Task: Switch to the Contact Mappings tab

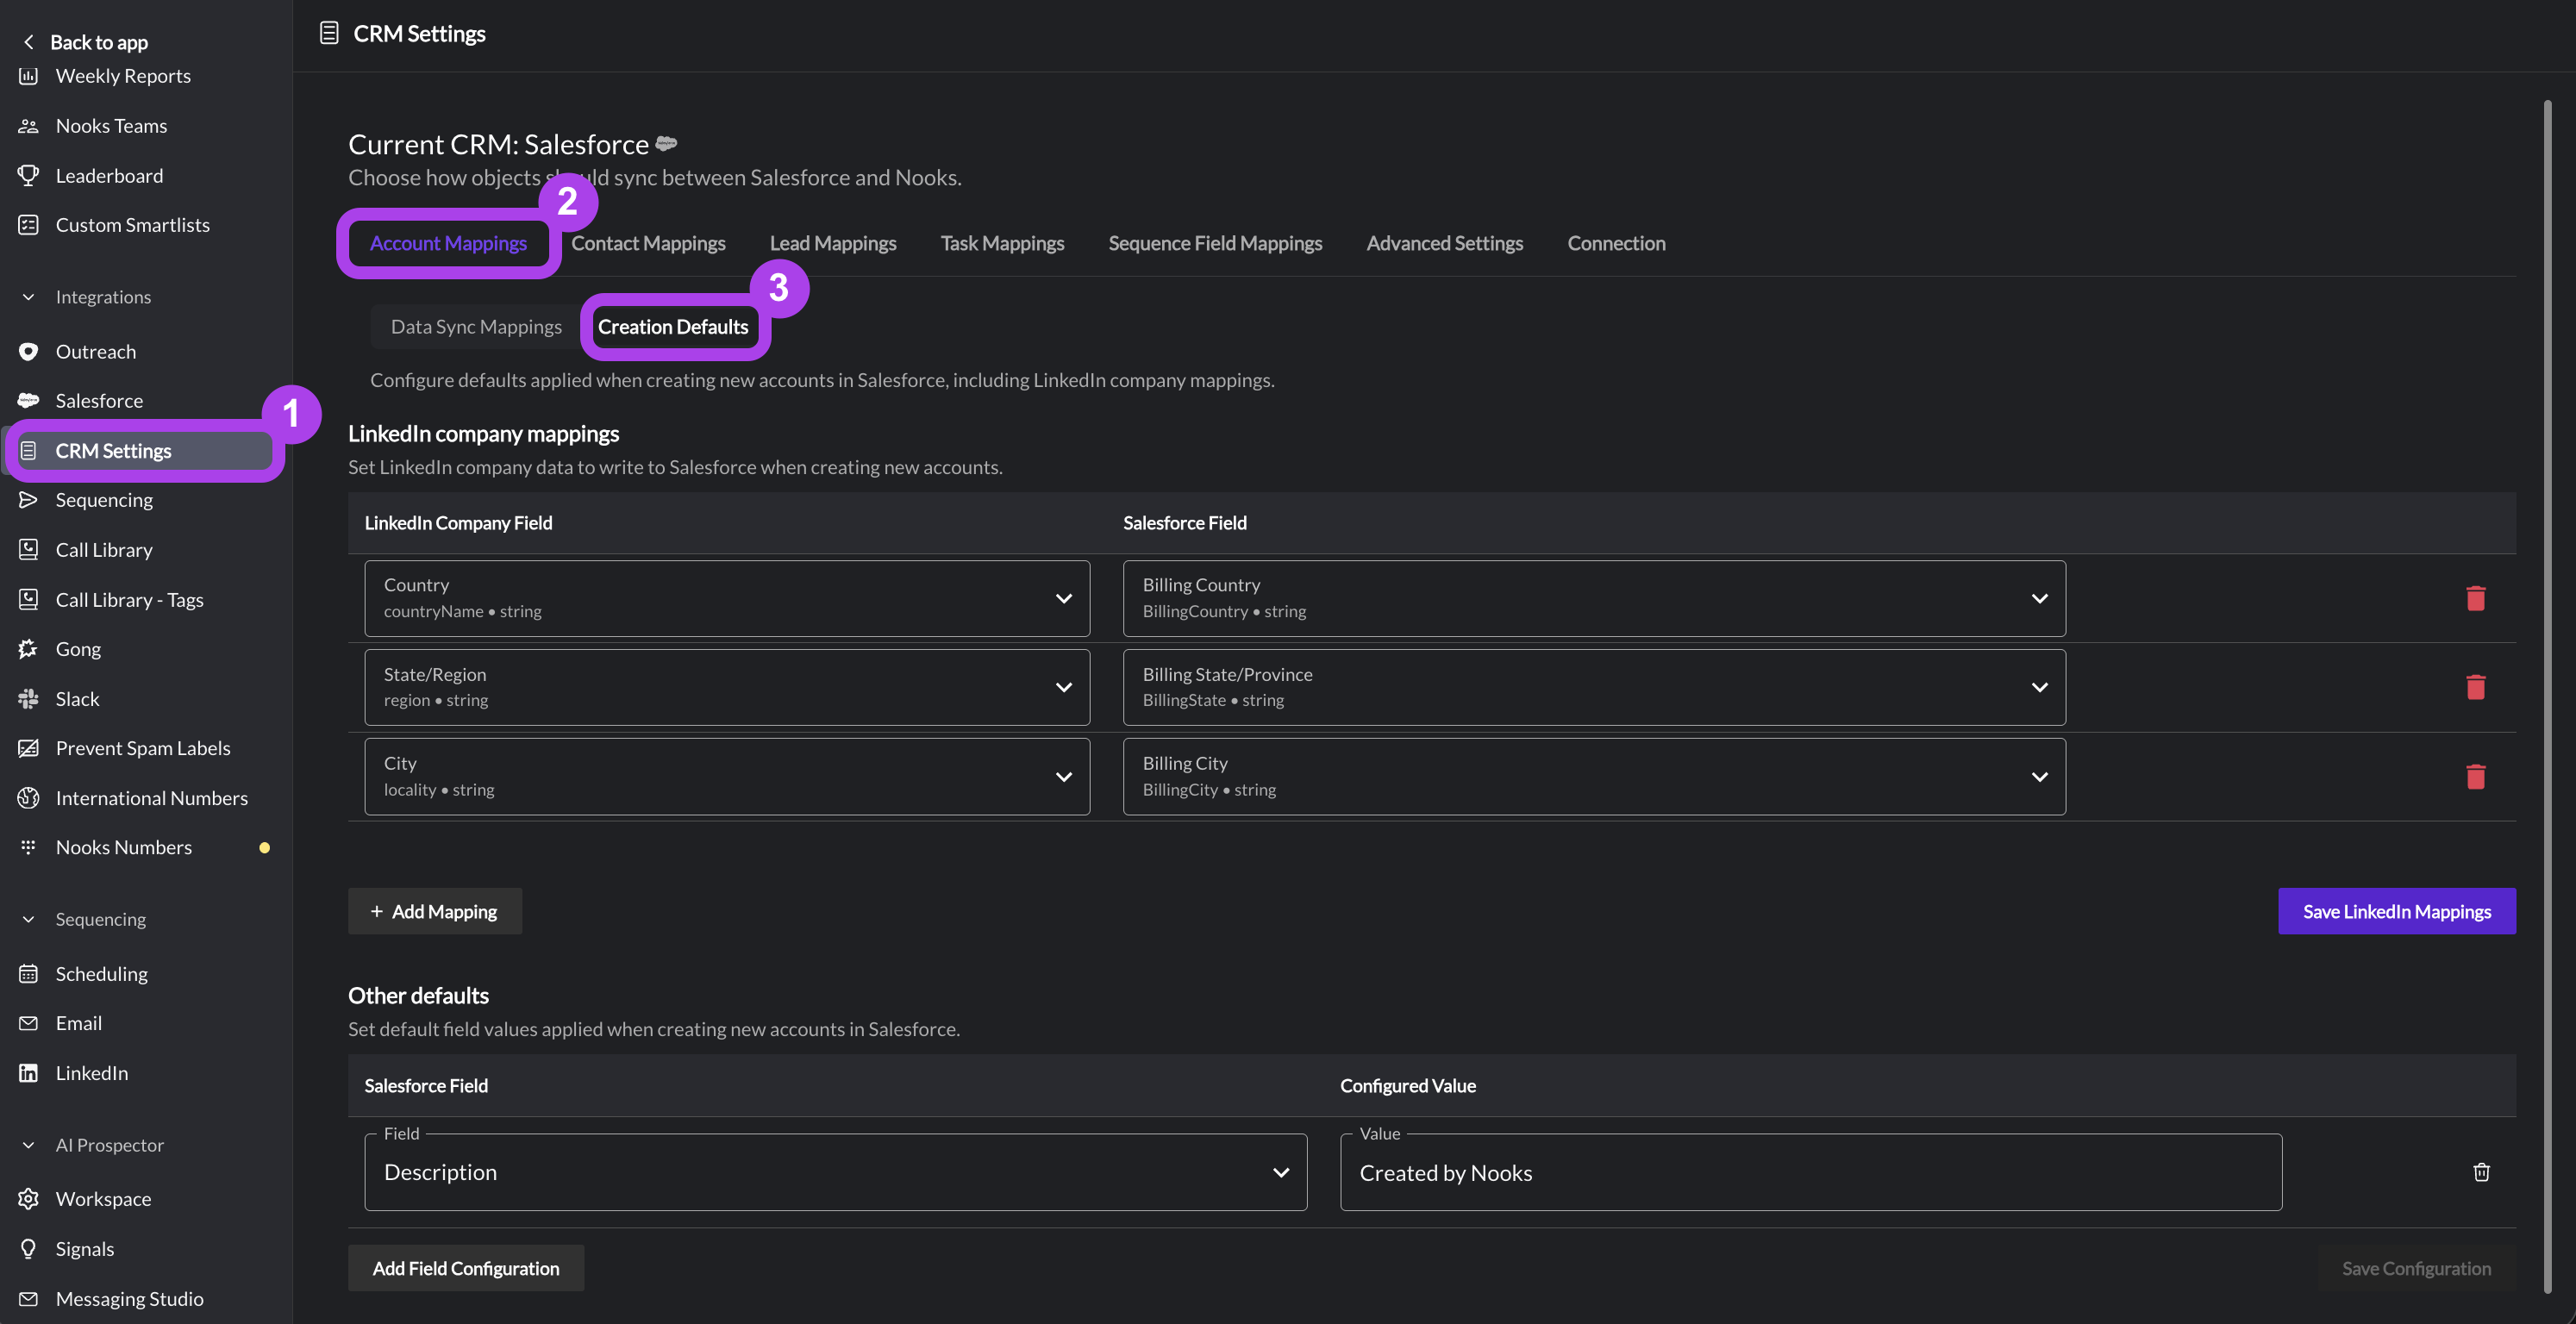Action: pyautogui.click(x=648, y=243)
